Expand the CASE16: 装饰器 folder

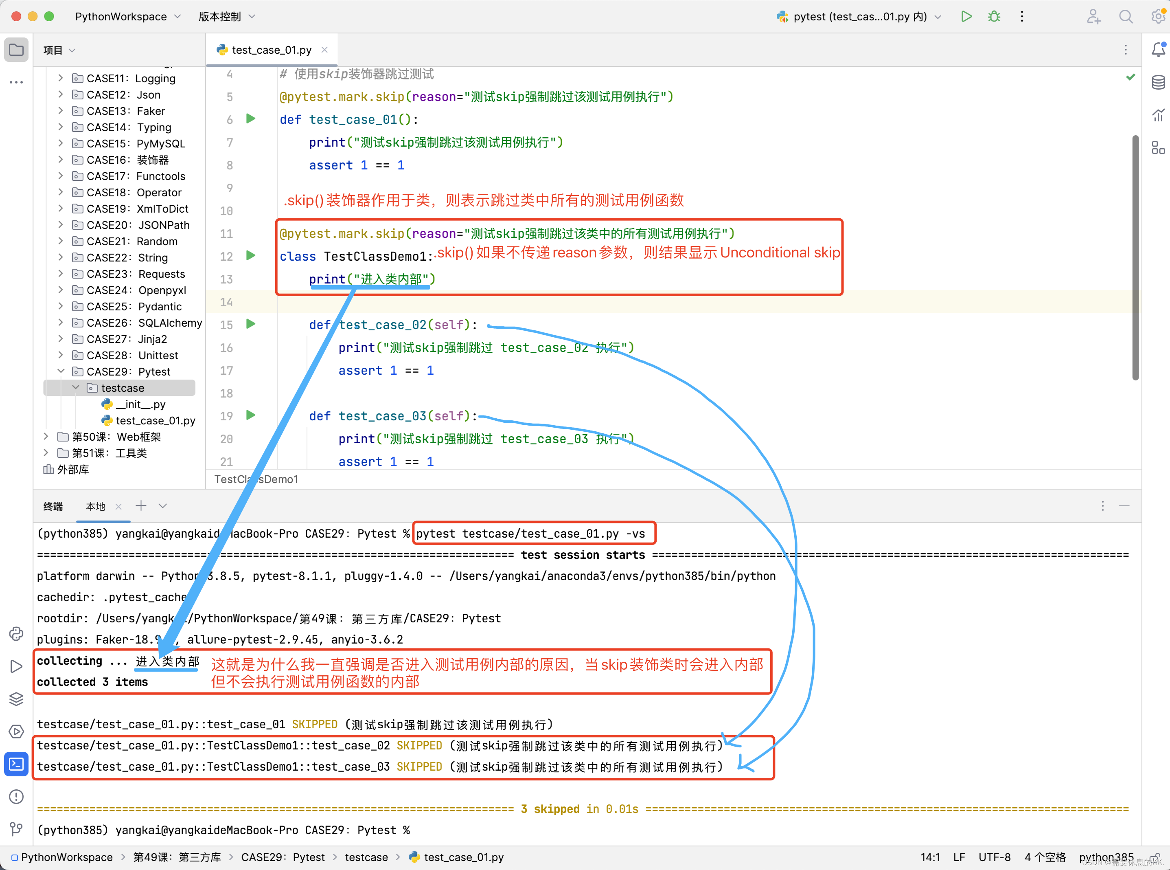tap(61, 160)
